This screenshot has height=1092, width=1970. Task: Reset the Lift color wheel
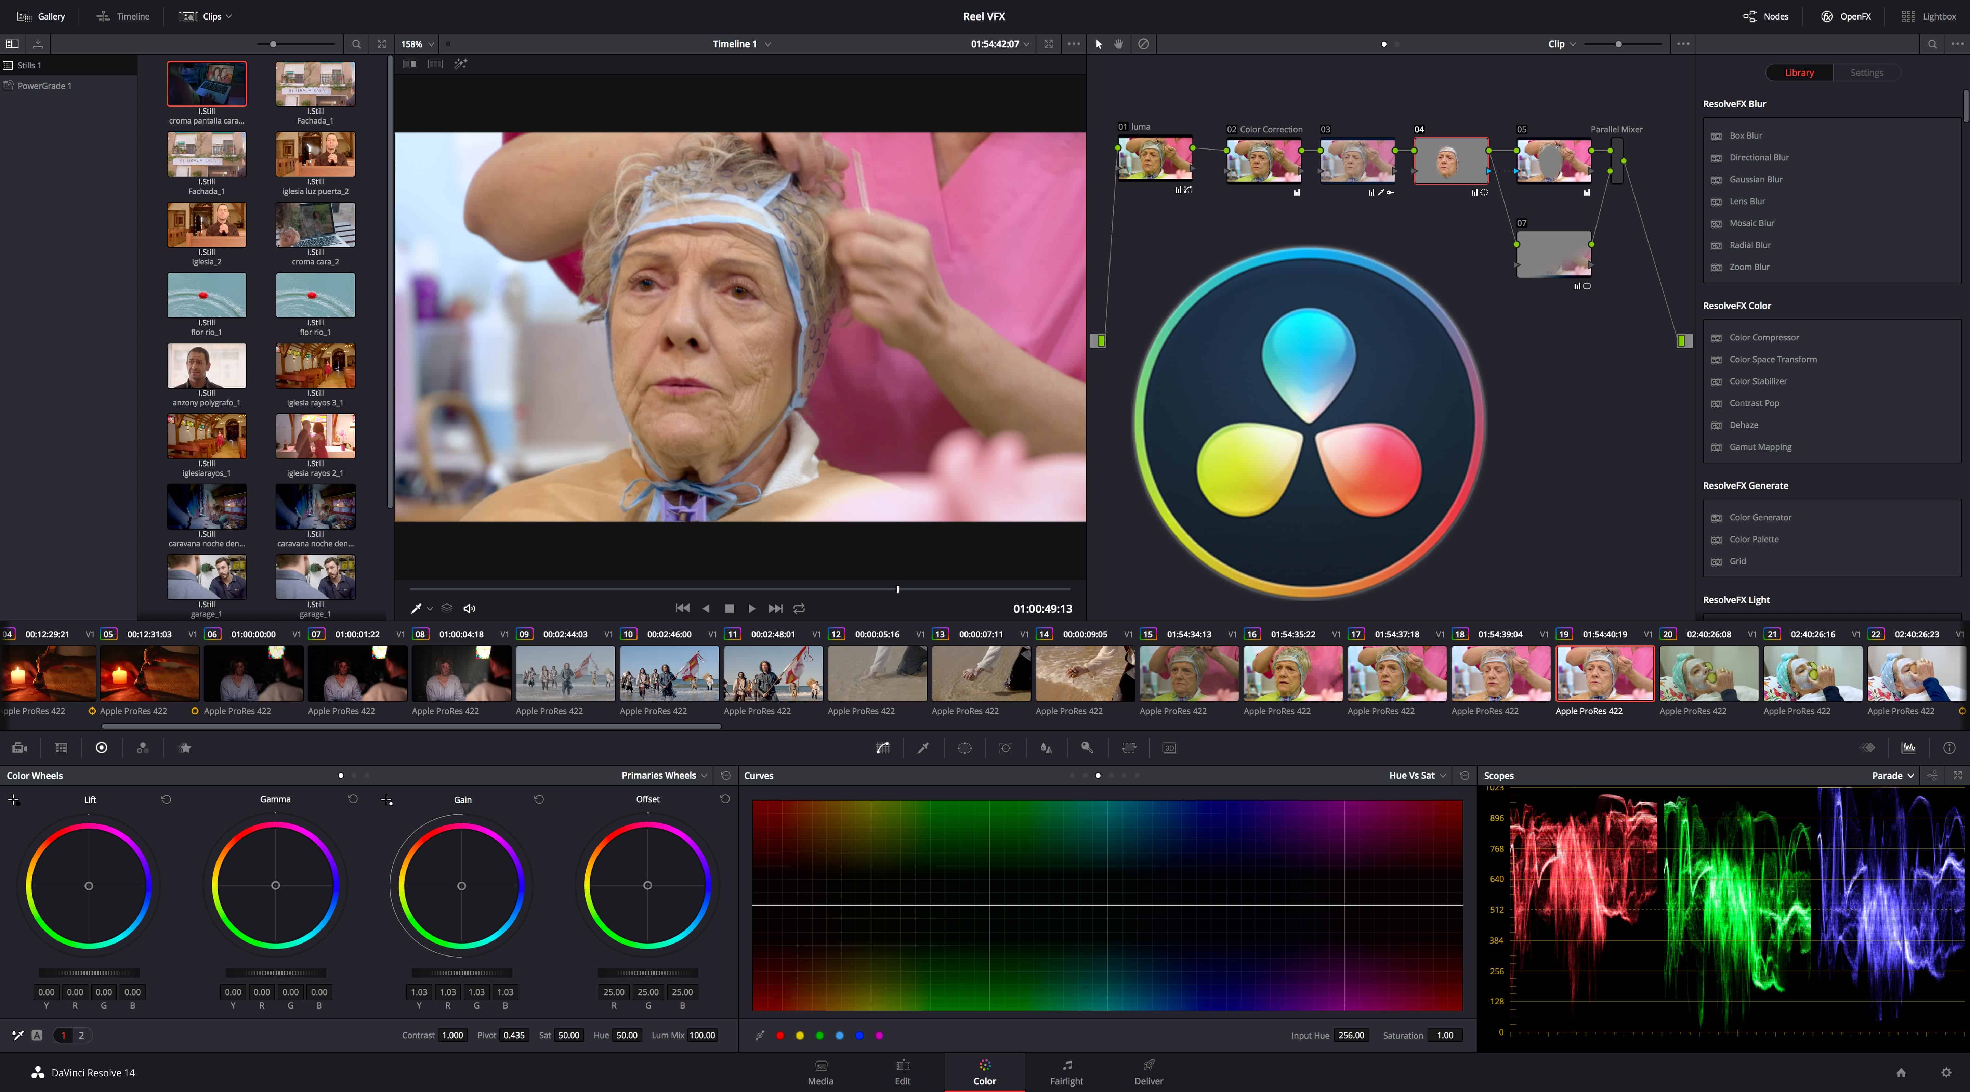click(166, 799)
